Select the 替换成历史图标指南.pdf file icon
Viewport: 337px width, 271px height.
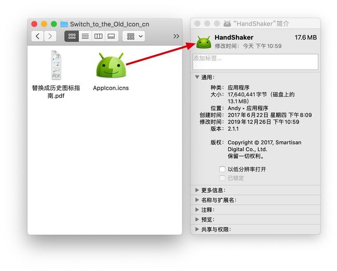56,65
